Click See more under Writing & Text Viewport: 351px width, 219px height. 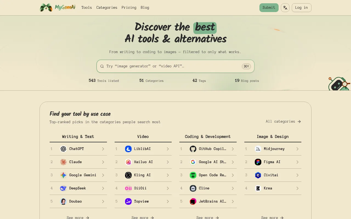click(x=78, y=218)
